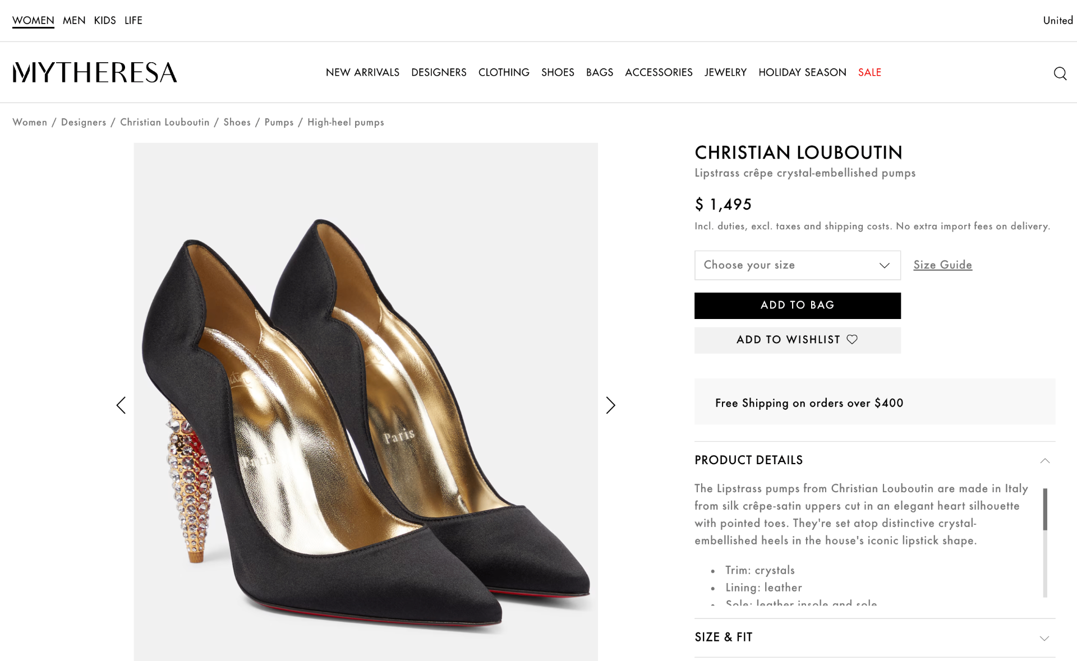Click the MYTHERESA logo
This screenshot has height=661, width=1077.
94,72
